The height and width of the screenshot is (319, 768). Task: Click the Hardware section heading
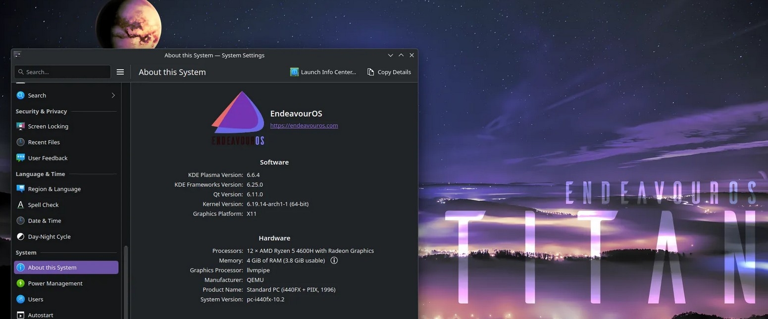click(x=274, y=238)
